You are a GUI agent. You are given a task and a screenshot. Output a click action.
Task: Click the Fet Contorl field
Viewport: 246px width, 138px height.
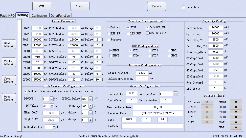[215, 82]
